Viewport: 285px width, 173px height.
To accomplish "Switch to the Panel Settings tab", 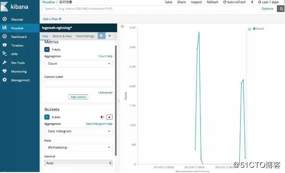I will pos(85,36).
